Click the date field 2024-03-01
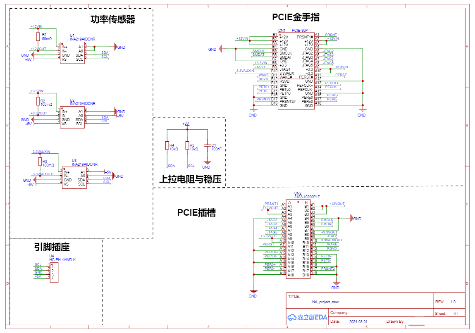The image size is (475, 333). coord(358,321)
